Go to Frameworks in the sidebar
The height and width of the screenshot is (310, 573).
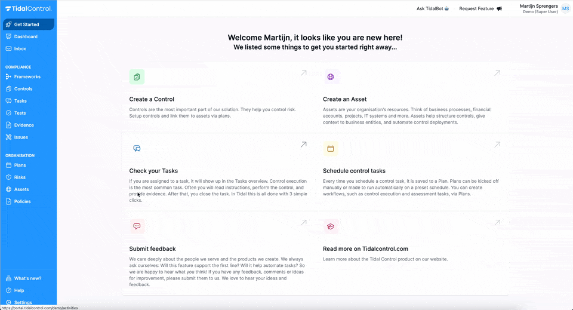[x=27, y=76]
